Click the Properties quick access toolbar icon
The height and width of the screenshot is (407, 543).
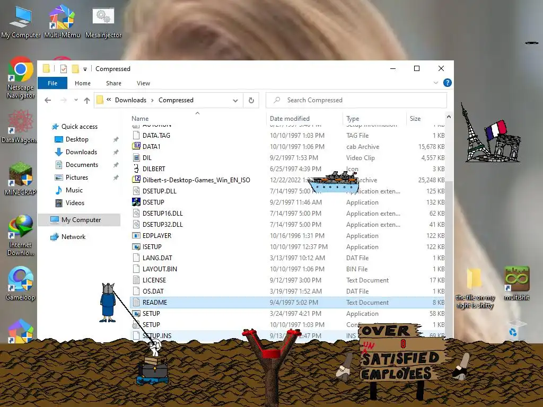(64, 68)
